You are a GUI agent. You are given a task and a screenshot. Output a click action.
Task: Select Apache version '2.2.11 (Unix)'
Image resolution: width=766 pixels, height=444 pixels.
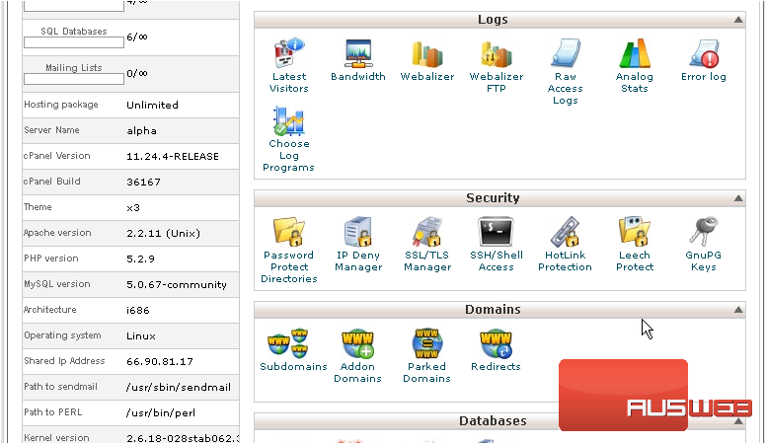click(164, 234)
